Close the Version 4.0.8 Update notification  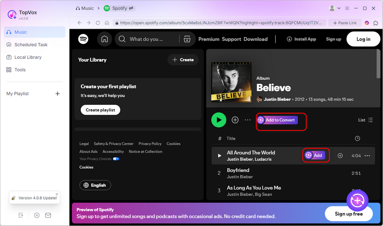coord(57,194)
